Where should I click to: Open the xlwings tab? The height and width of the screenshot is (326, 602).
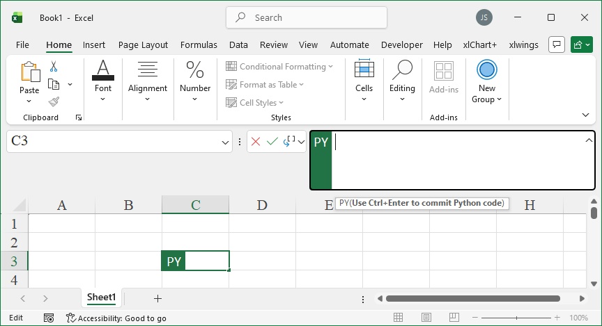tap(524, 44)
